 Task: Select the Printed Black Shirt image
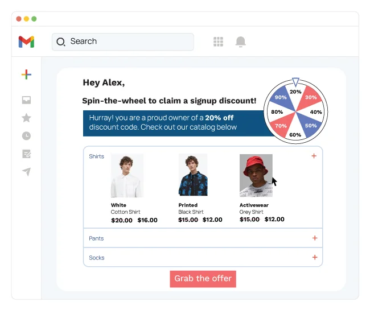coord(192,175)
